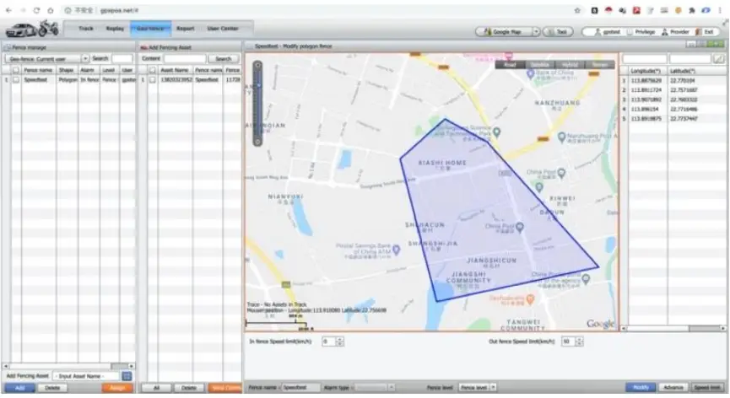
Task: Tick the checkbox for the Speedtest fence row
Action: (16, 80)
